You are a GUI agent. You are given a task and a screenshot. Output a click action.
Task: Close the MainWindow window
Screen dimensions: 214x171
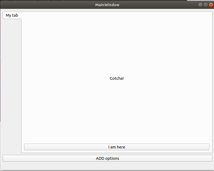coord(211,5)
